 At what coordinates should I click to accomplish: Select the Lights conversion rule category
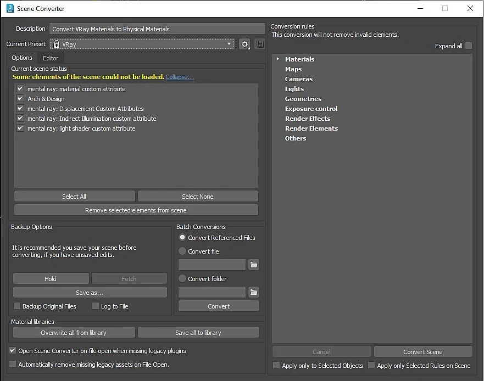pyautogui.click(x=294, y=89)
